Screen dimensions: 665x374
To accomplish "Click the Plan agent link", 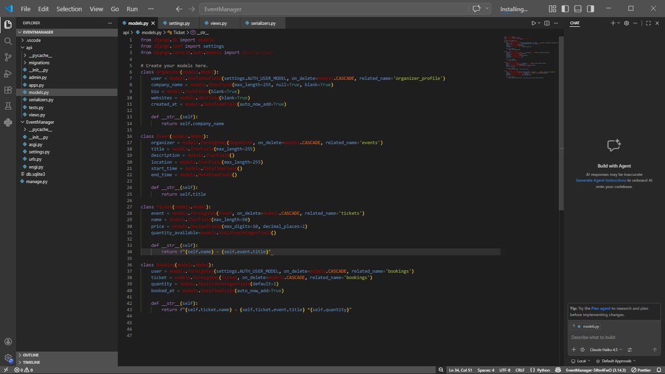I will point(600,308).
